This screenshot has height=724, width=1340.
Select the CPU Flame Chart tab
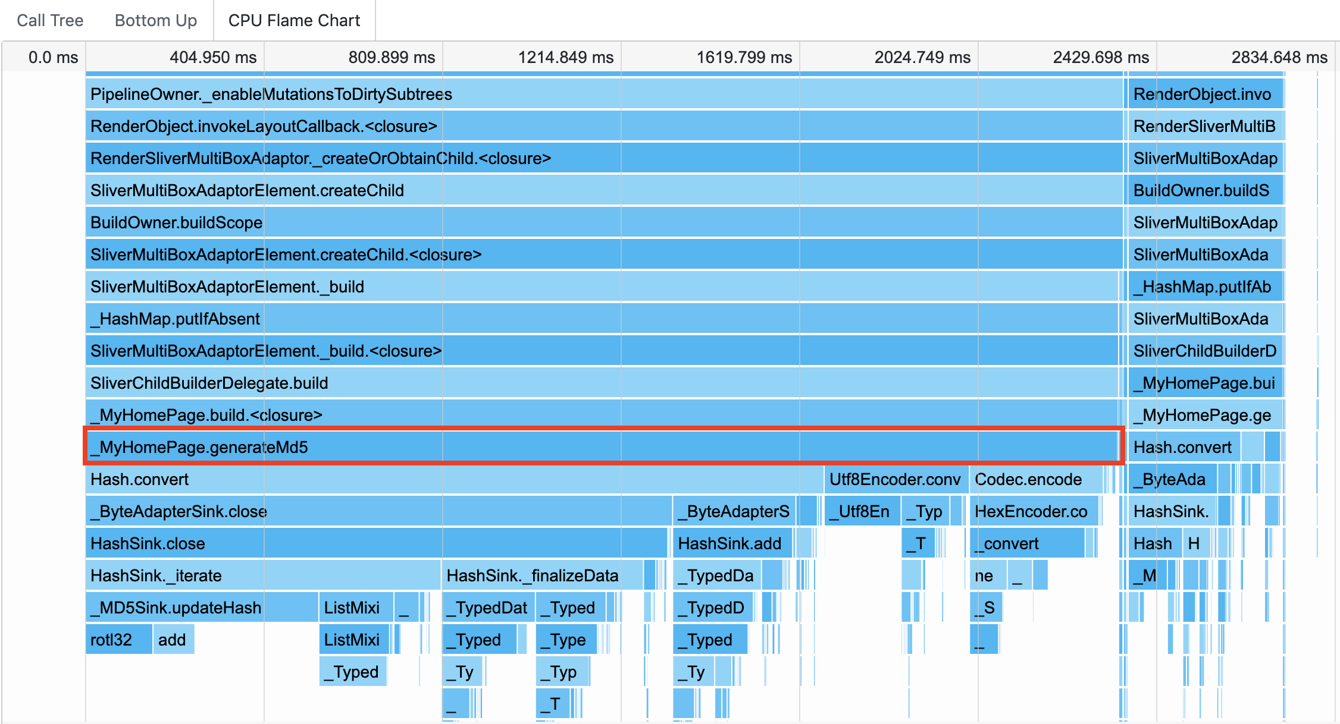(x=294, y=20)
